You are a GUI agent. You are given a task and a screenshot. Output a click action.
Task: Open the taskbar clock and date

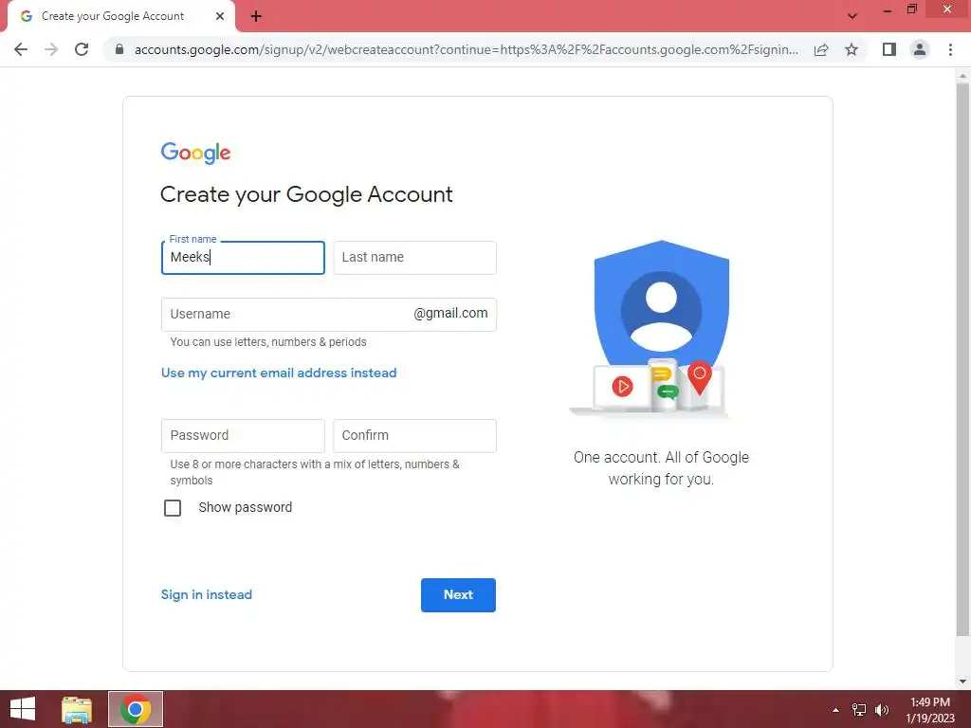point(929,710)
